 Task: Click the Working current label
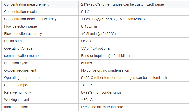[x=16, y=100]
